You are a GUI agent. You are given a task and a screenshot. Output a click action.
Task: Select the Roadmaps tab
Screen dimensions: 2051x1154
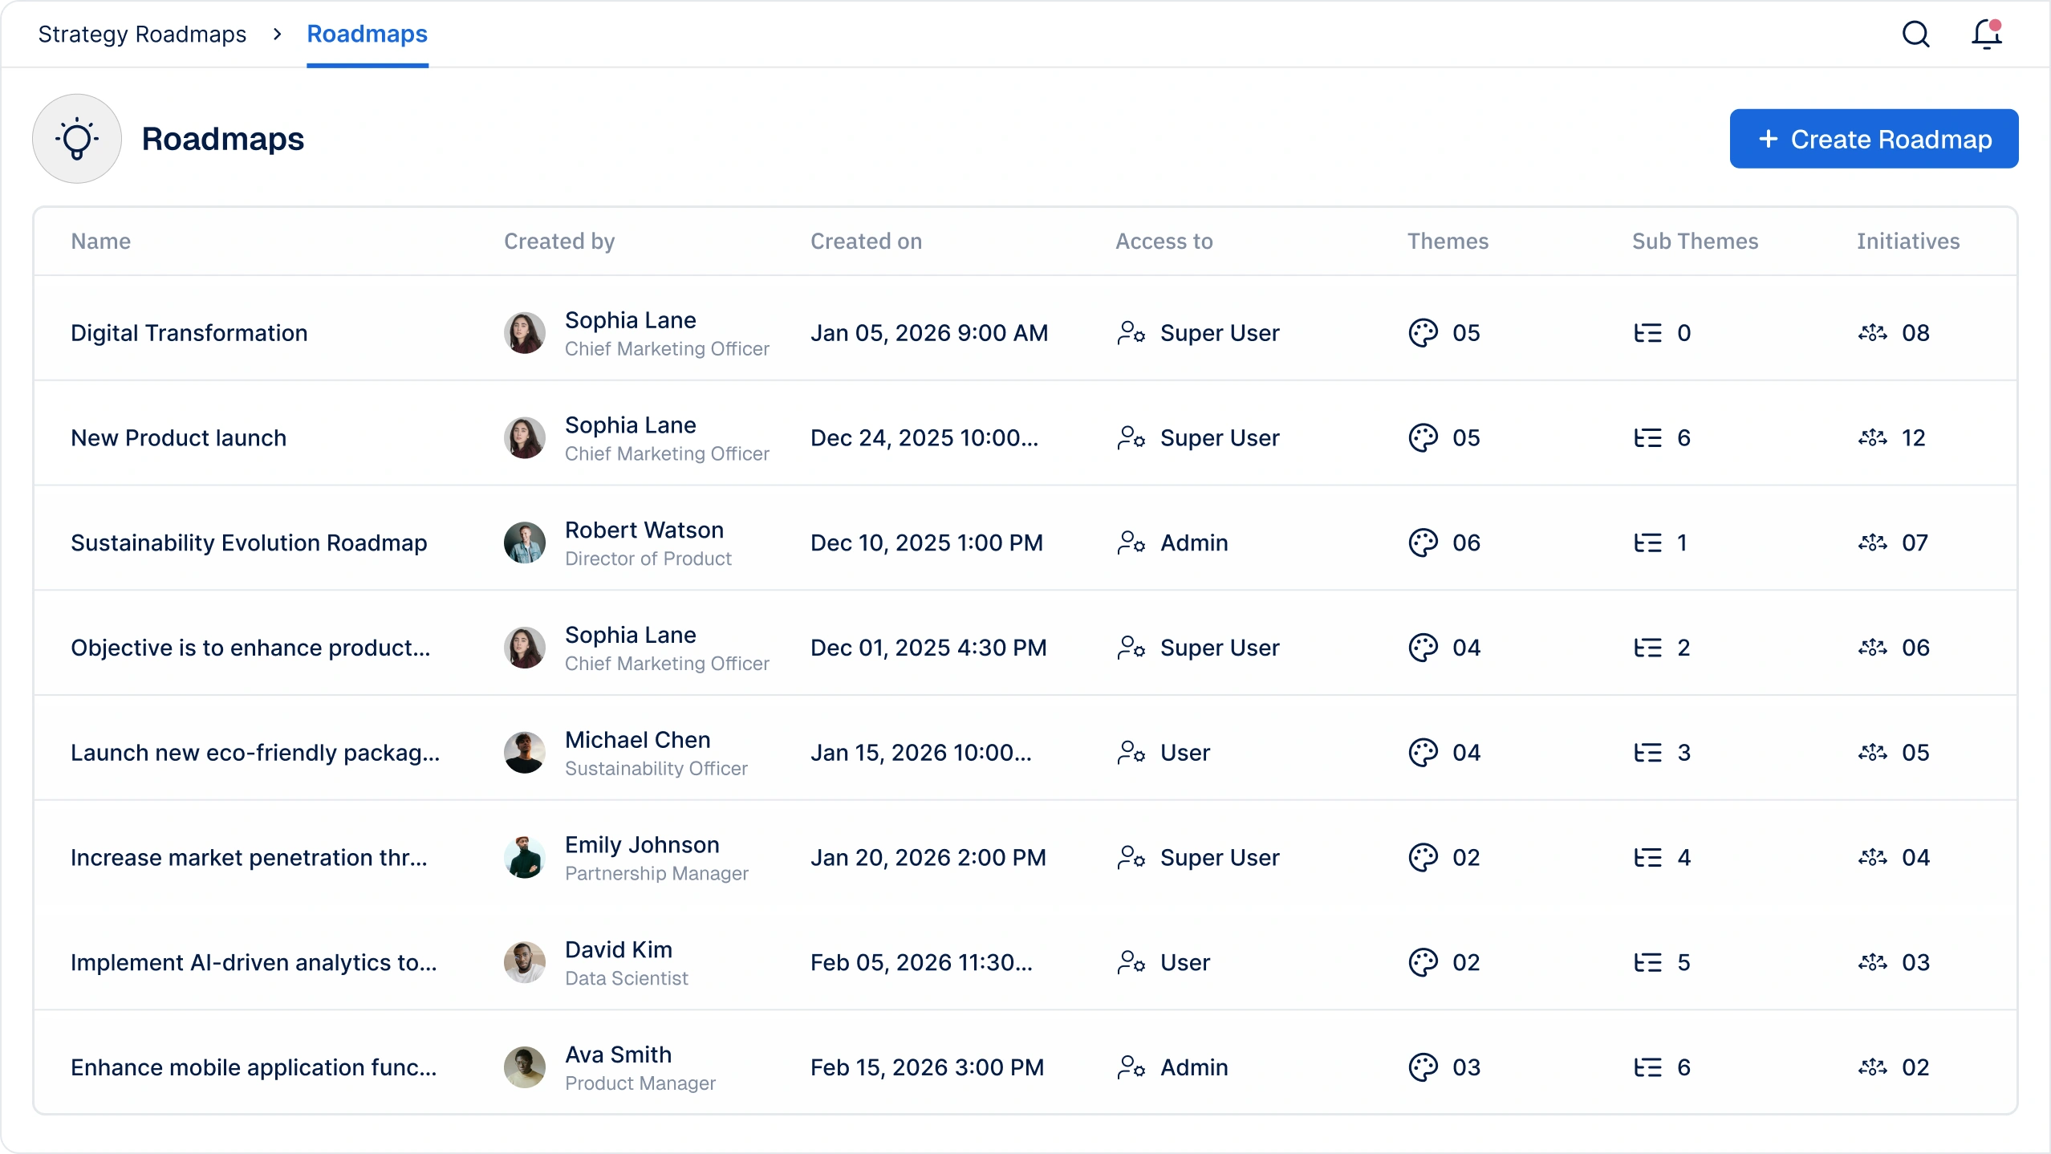[368, 34]
